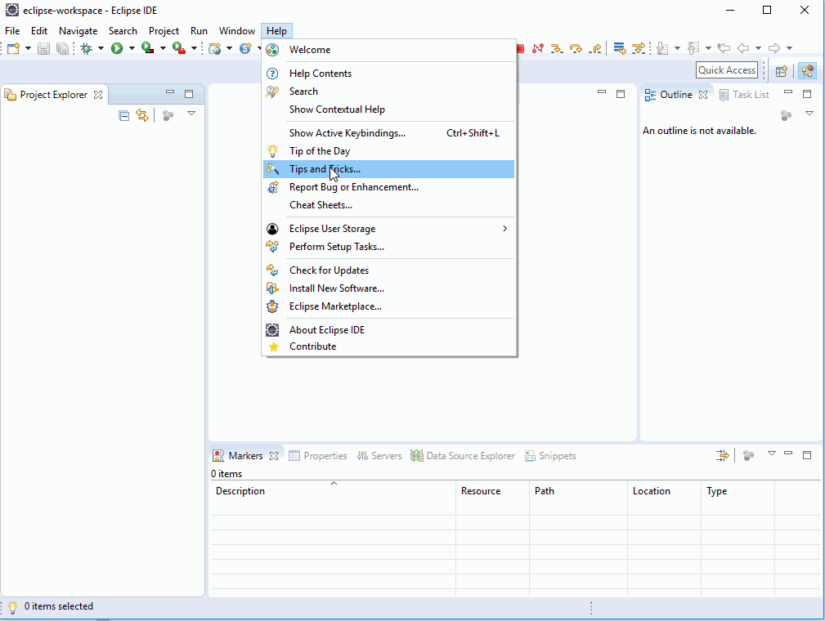Click the Coverage run icon

point(148,48)
